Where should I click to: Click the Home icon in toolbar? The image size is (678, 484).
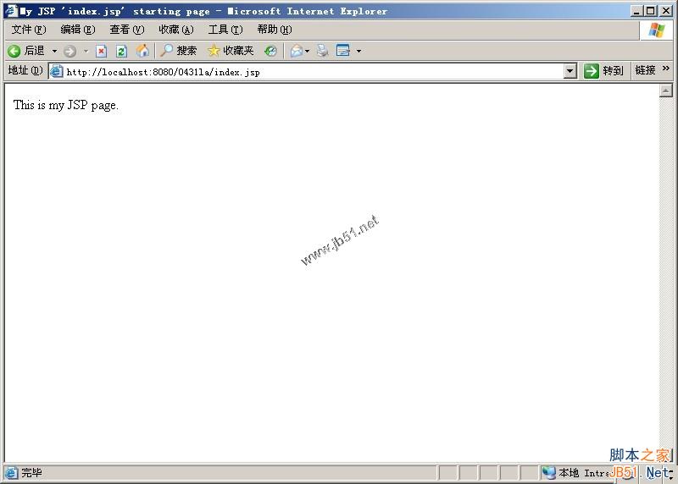tap(142, 51)
